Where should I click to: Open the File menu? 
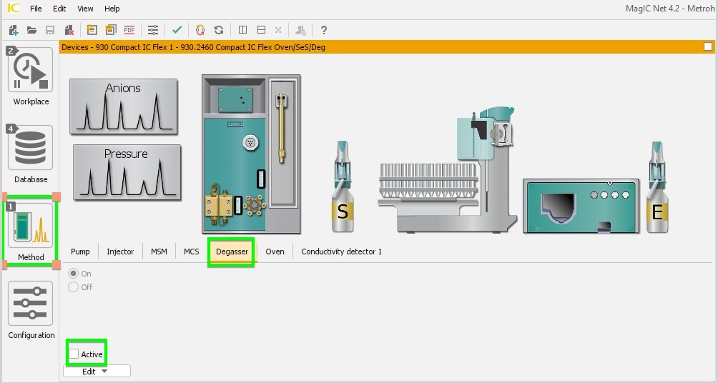pyautogui.click(x=36, y=9)
